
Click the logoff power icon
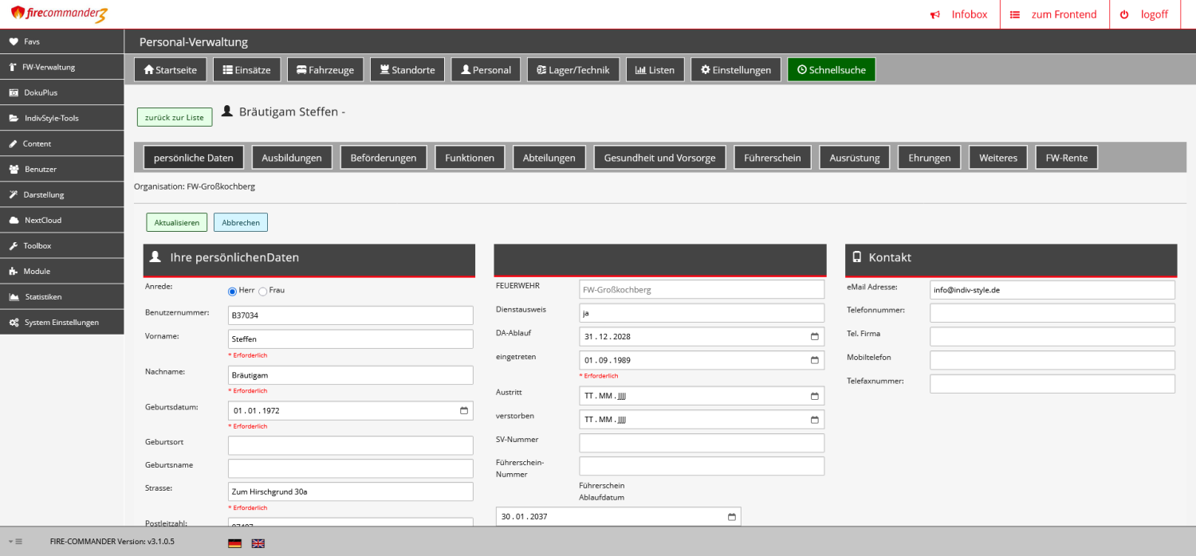tap(1124, 14)
